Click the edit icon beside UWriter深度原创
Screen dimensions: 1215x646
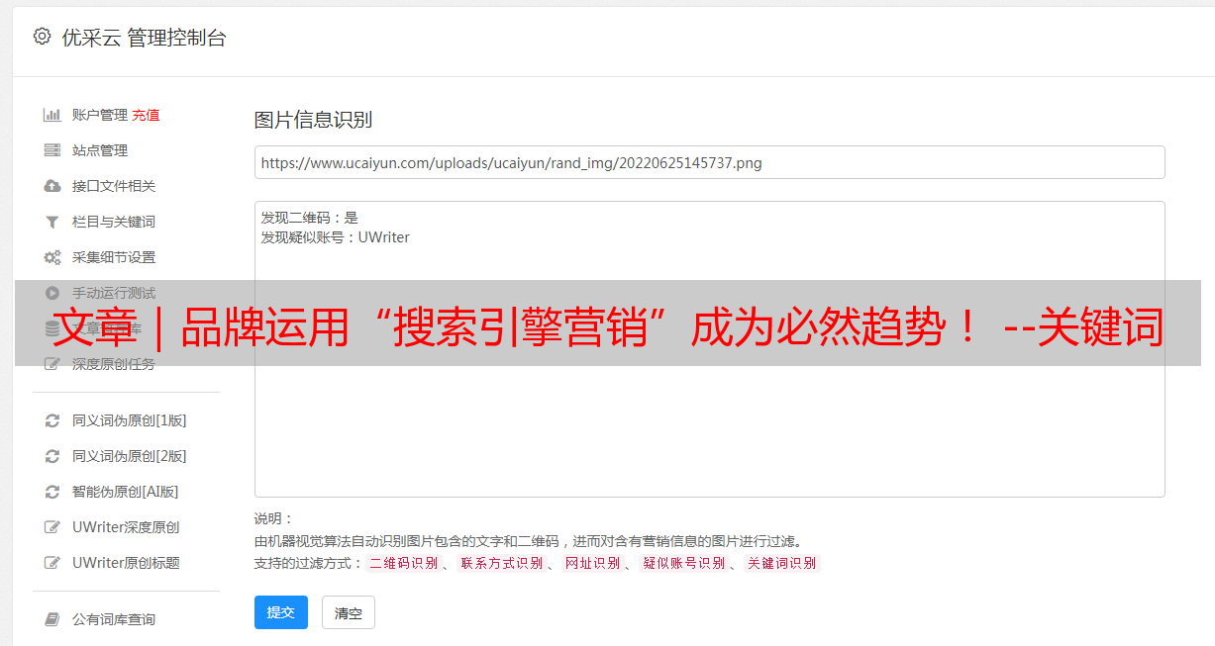coord(52,527)
